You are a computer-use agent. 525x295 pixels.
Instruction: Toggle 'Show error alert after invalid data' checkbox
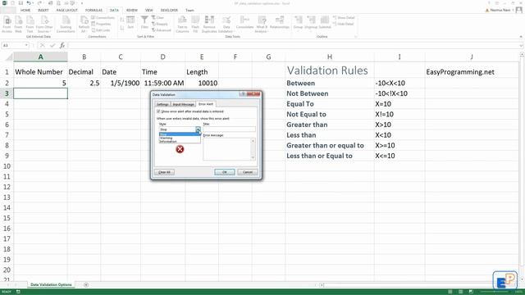(158, 111)
